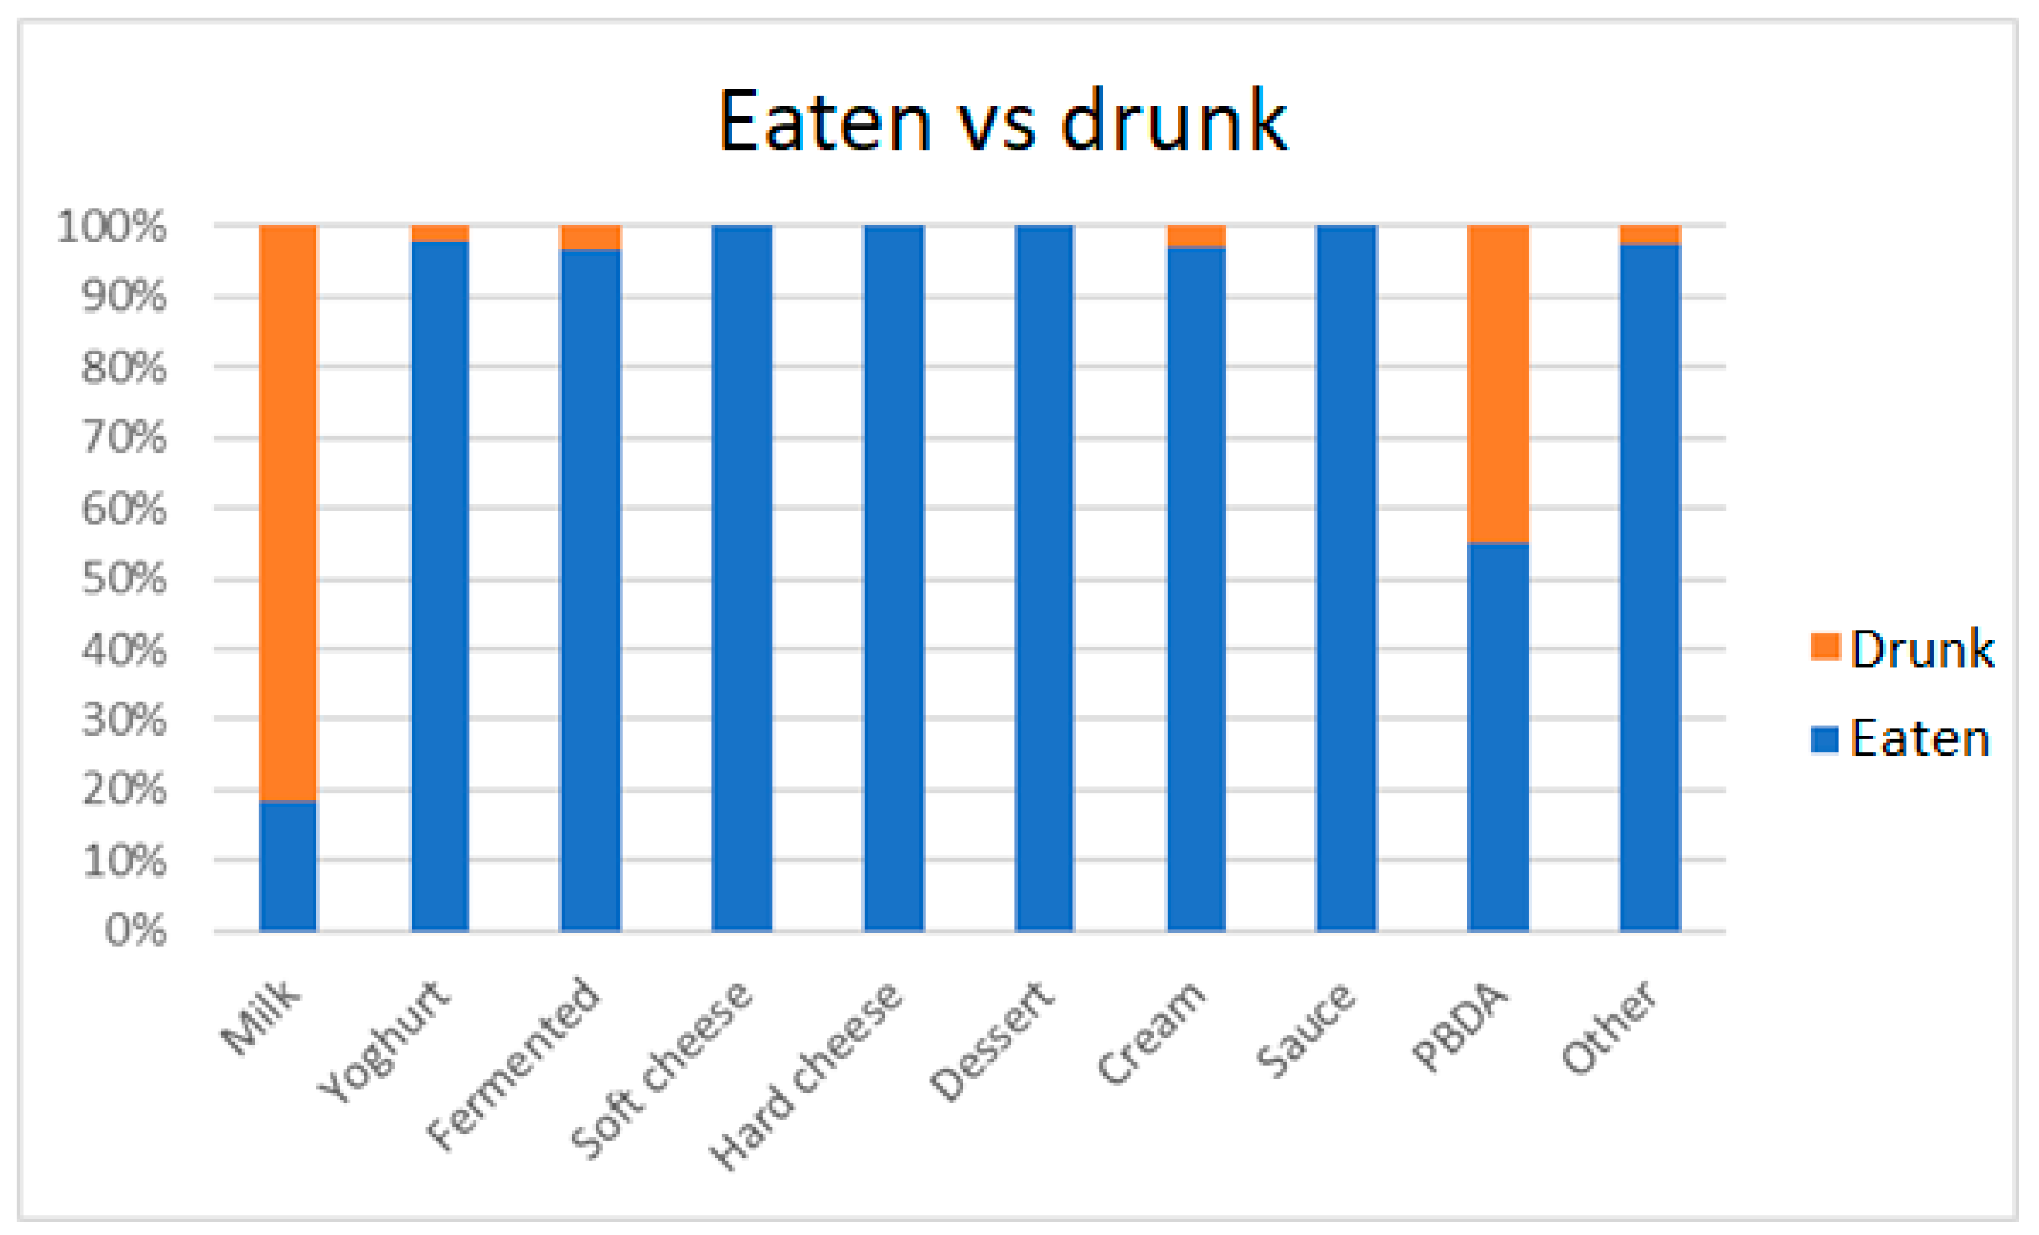Select the blue Yoghurt bar
The image size is (2039, 1235).
pos(441,585)
